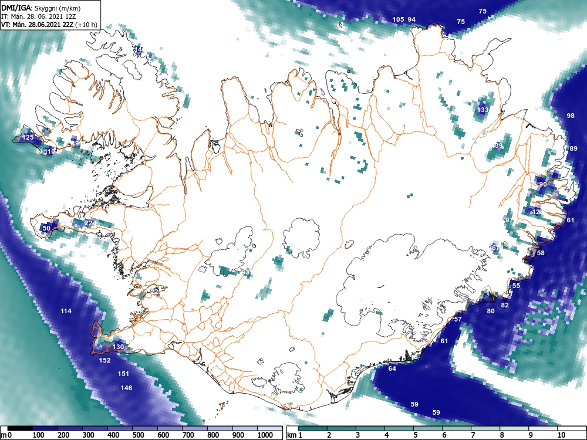Click the '98' value off the east coast

[570, 116]
